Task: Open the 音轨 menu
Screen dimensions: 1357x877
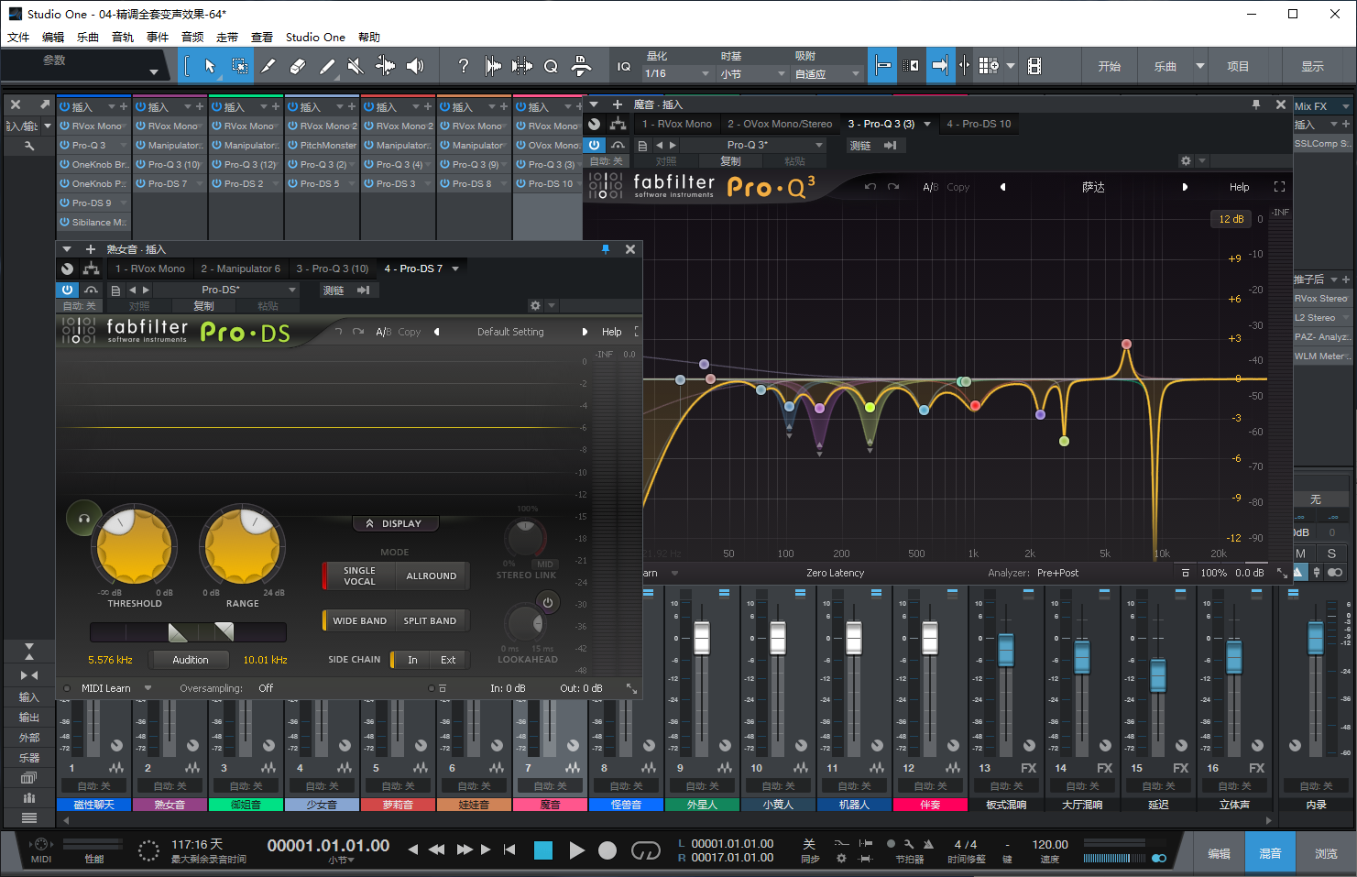Action: pos(123,38)
